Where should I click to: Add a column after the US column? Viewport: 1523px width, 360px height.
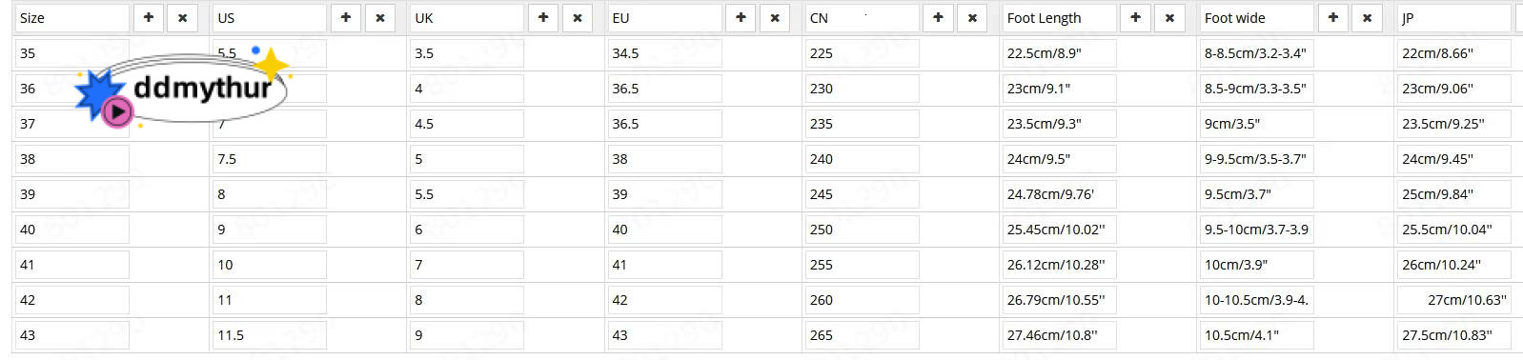(x=346, y=17)
